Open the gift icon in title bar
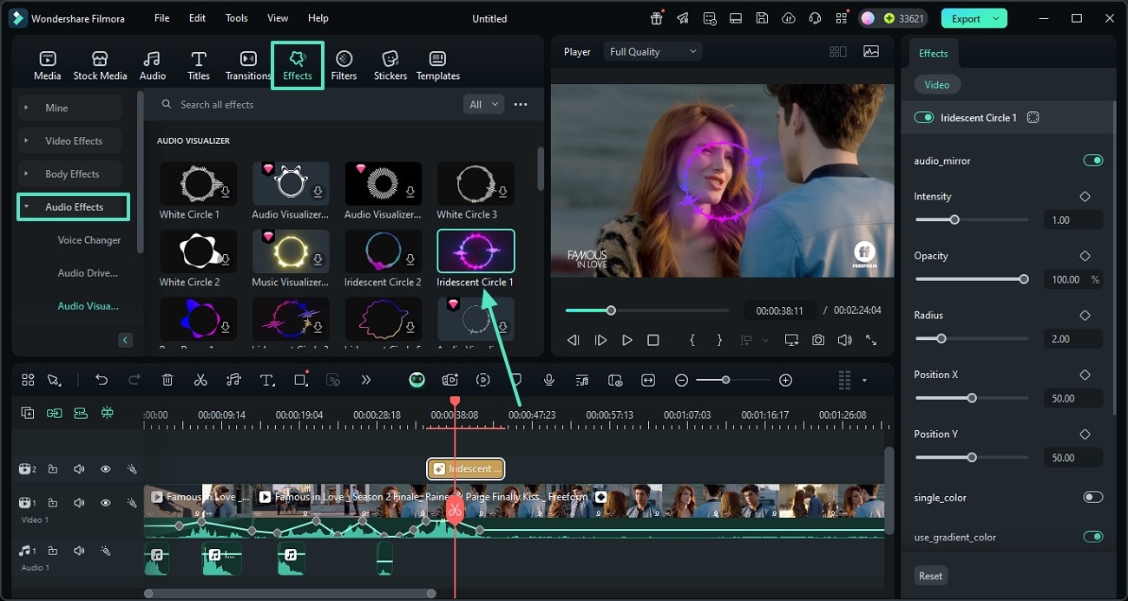This screenshot has height=601, width=1128. (657, 18)
